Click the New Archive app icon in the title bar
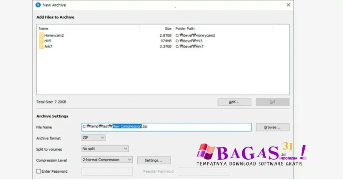The image size is (343, 180). (x=38, y=5)
